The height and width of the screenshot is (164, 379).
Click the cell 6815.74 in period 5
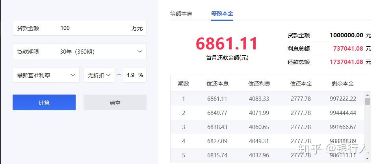(217, 155)
